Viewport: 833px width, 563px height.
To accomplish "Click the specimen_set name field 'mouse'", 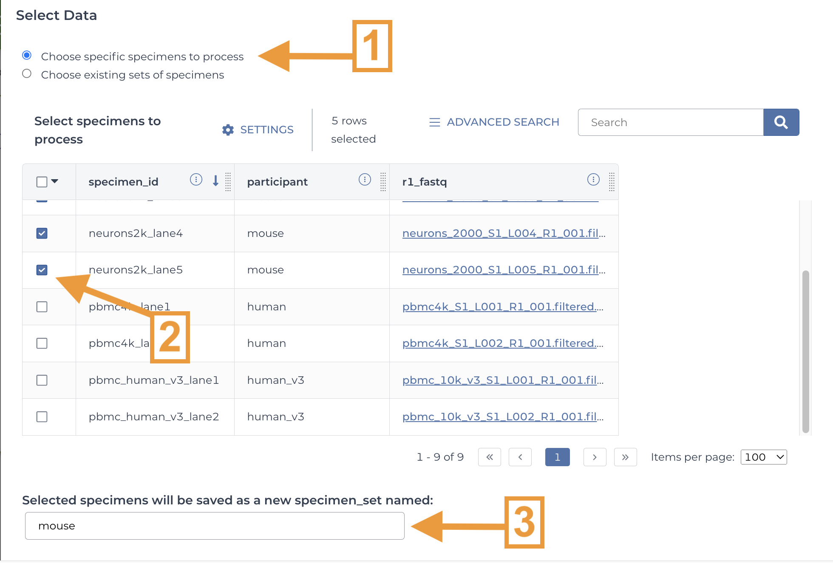I will point(215,526).
